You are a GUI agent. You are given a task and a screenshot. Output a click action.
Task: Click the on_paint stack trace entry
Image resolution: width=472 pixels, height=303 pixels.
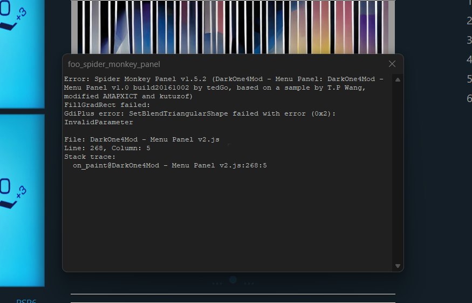(x=170, y=165)
